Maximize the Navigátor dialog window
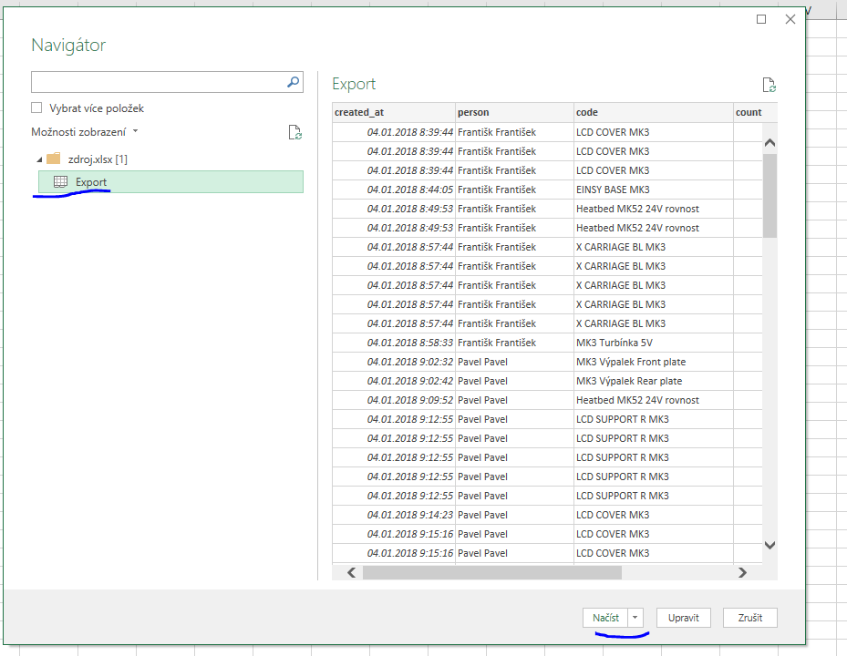Image resolution: width=847 pixels, height=656 pixels. pos(761,19)
